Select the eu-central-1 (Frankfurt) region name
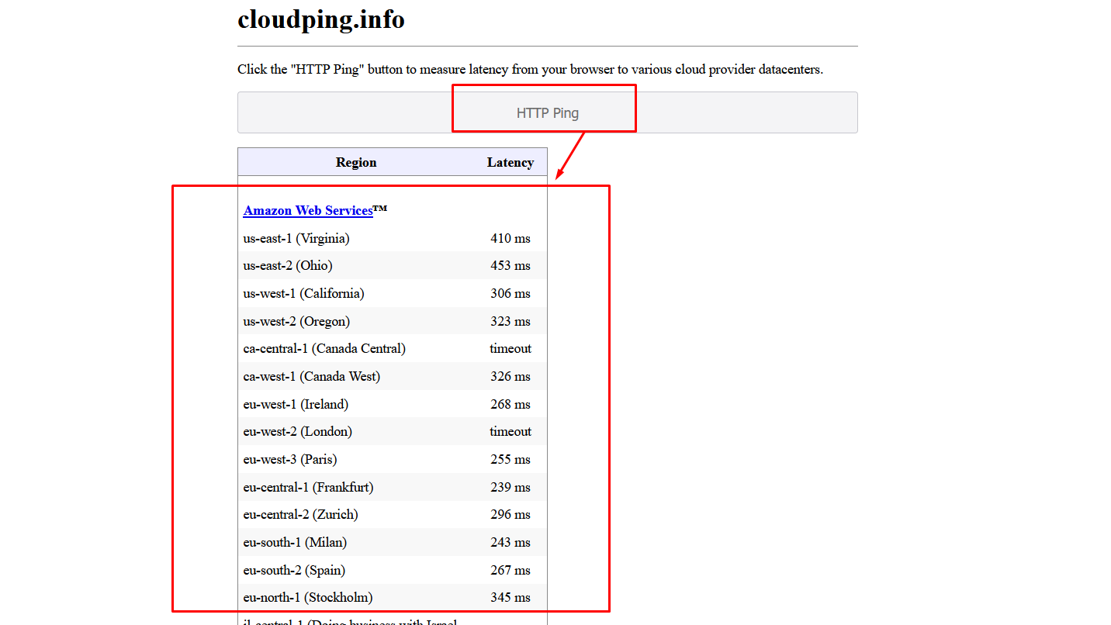Image resolution: width=1111 pixels, height=625 pixels. pyautogui.click(x=309, y=487)
